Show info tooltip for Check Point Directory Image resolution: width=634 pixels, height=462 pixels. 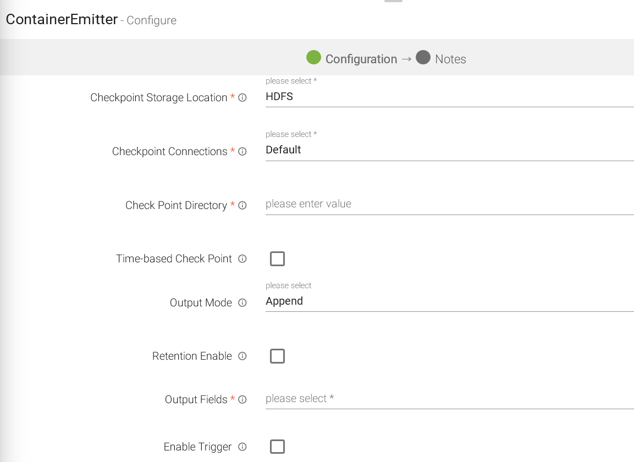click(x=242, y=206)
